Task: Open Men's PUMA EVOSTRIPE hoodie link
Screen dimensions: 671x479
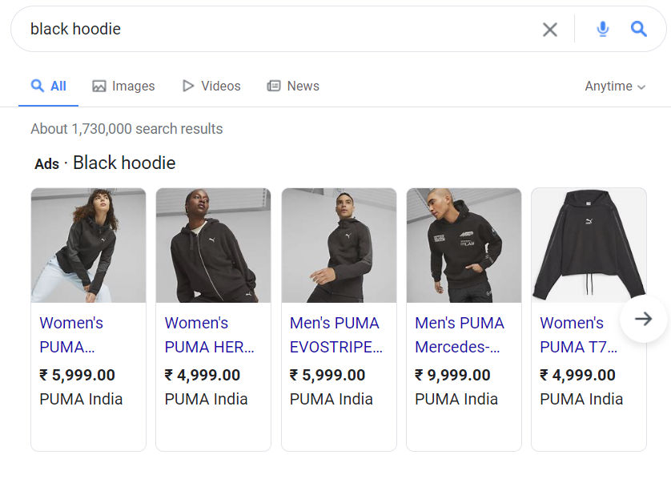Action: tap(336, 335)
